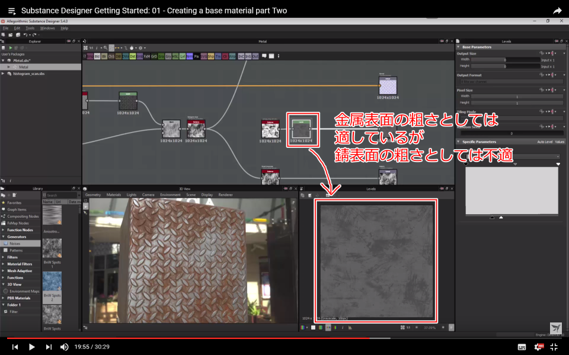
Task: Add a Gradient Map node via Gra
Action: (161, 57)
